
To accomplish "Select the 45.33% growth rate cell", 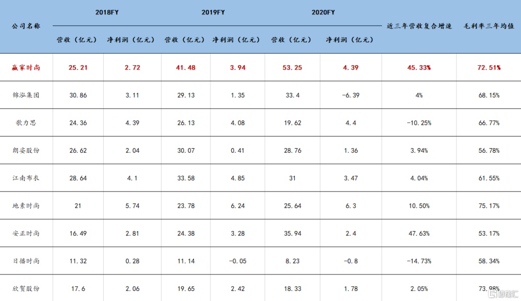I will pos(419,67).
